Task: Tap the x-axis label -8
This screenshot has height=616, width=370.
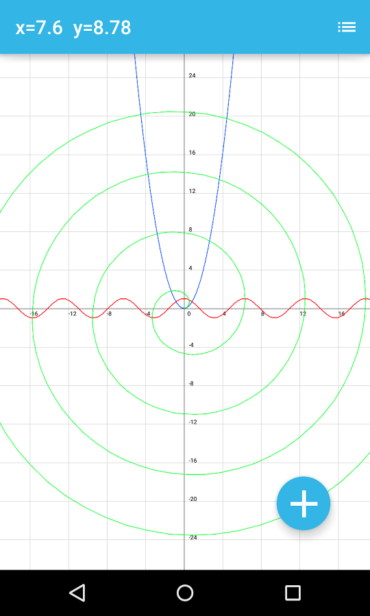Action: (110, 314)
